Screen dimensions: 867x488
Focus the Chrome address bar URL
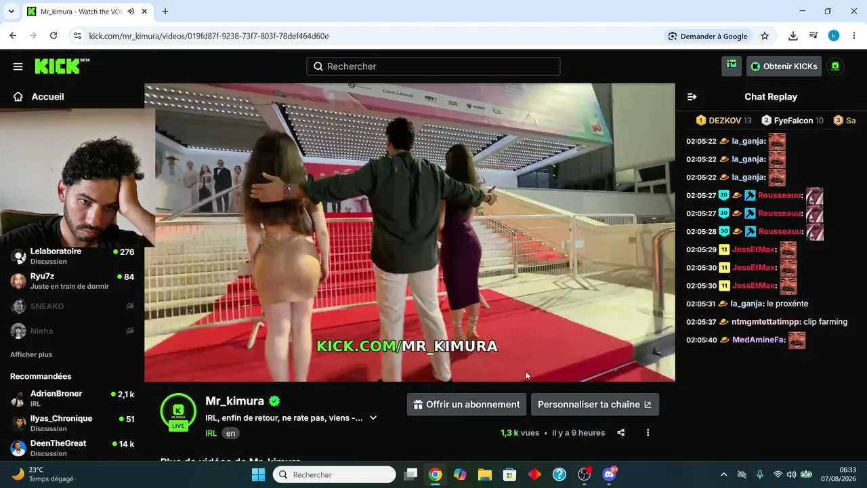(209, 36)
